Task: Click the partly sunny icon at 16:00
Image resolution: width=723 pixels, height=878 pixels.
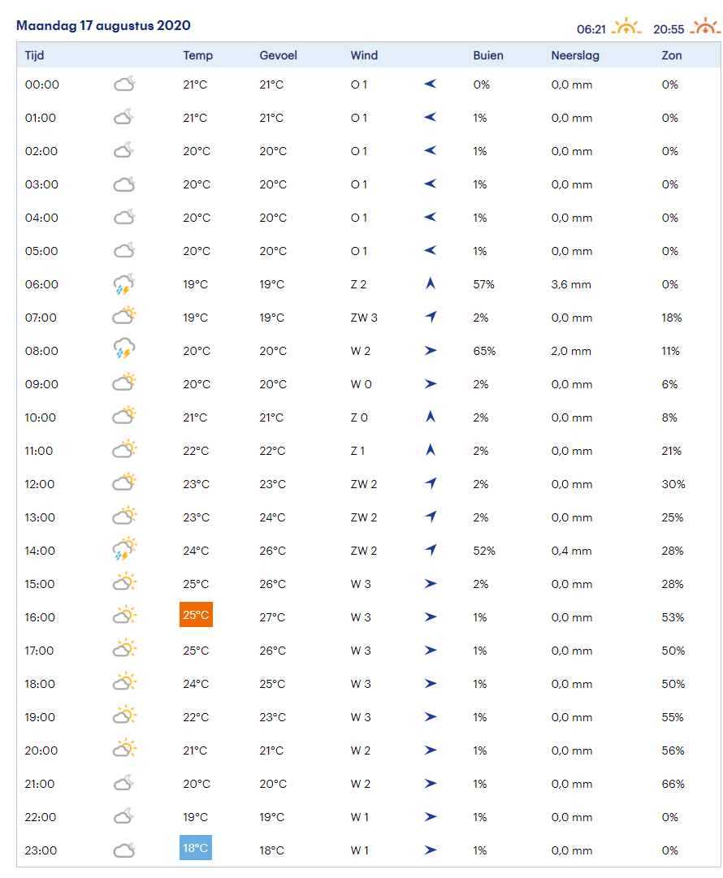Action: point(123,617)
